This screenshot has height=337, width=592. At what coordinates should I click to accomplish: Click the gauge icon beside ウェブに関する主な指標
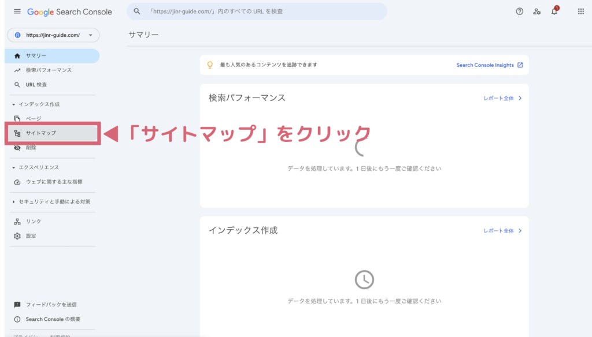[17, 182]
